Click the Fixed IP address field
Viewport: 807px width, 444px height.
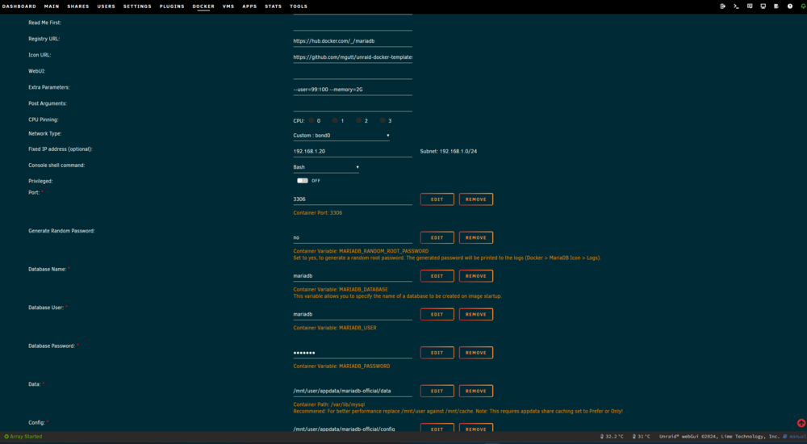(353, 152)
